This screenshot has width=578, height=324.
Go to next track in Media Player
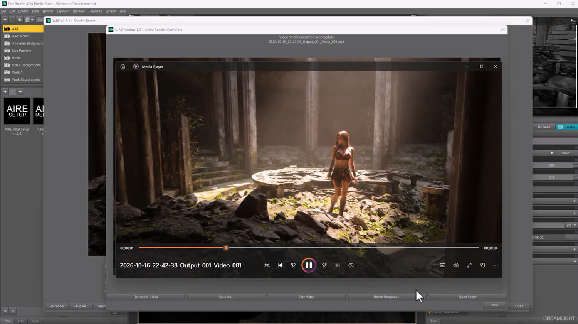click(x=338, y=265)
